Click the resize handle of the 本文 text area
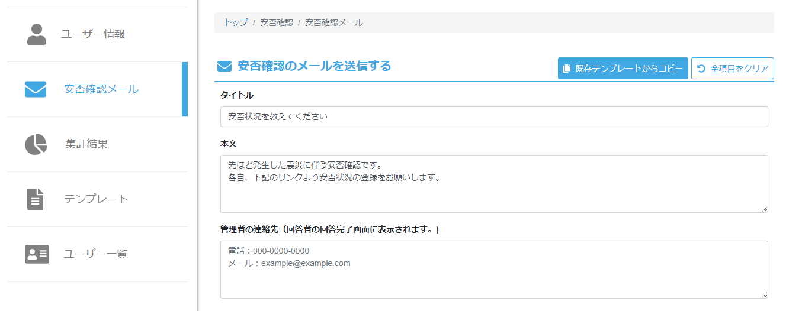This screenshot has height=311, width=786. point(764,209)
